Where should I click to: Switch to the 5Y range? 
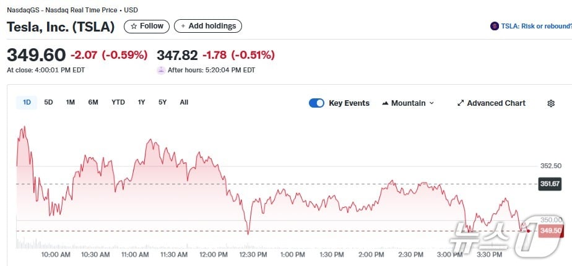(162, 102)
